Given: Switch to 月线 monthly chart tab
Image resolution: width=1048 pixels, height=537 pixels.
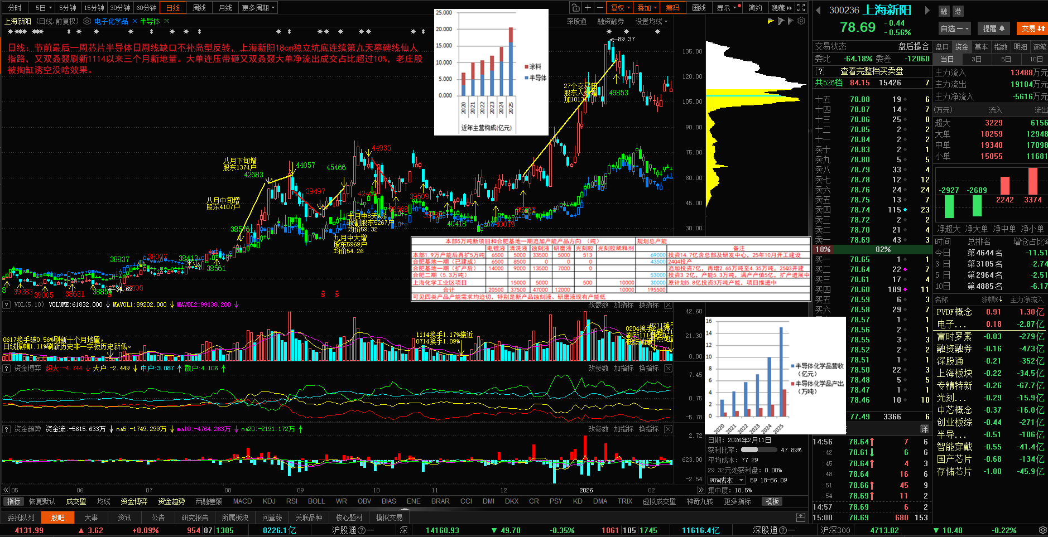Looking at the screenshot, I should click(x=225, y=8).
